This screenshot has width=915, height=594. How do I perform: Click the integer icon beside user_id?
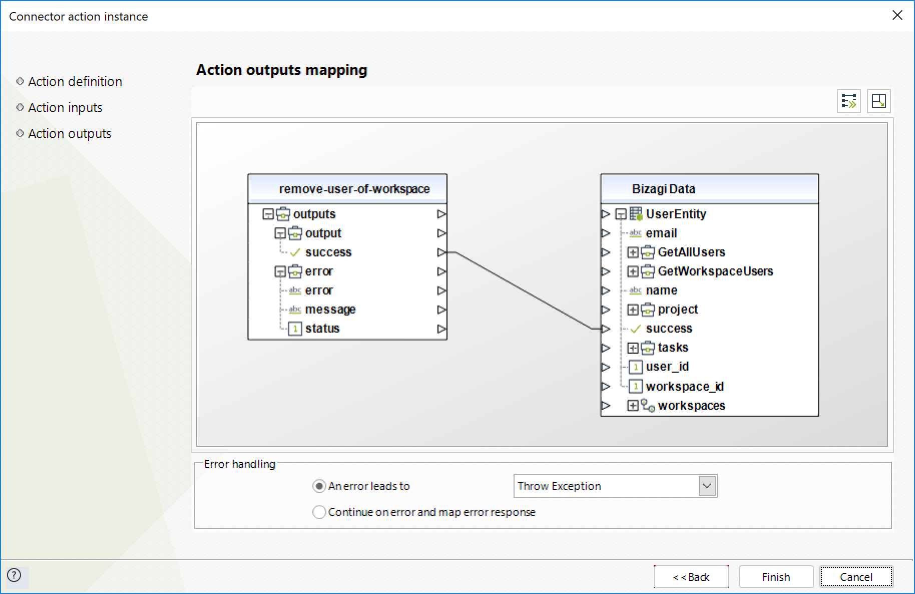[636, 367]
